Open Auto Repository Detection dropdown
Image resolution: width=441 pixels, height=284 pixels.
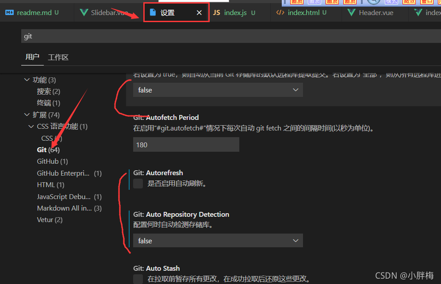218,241
